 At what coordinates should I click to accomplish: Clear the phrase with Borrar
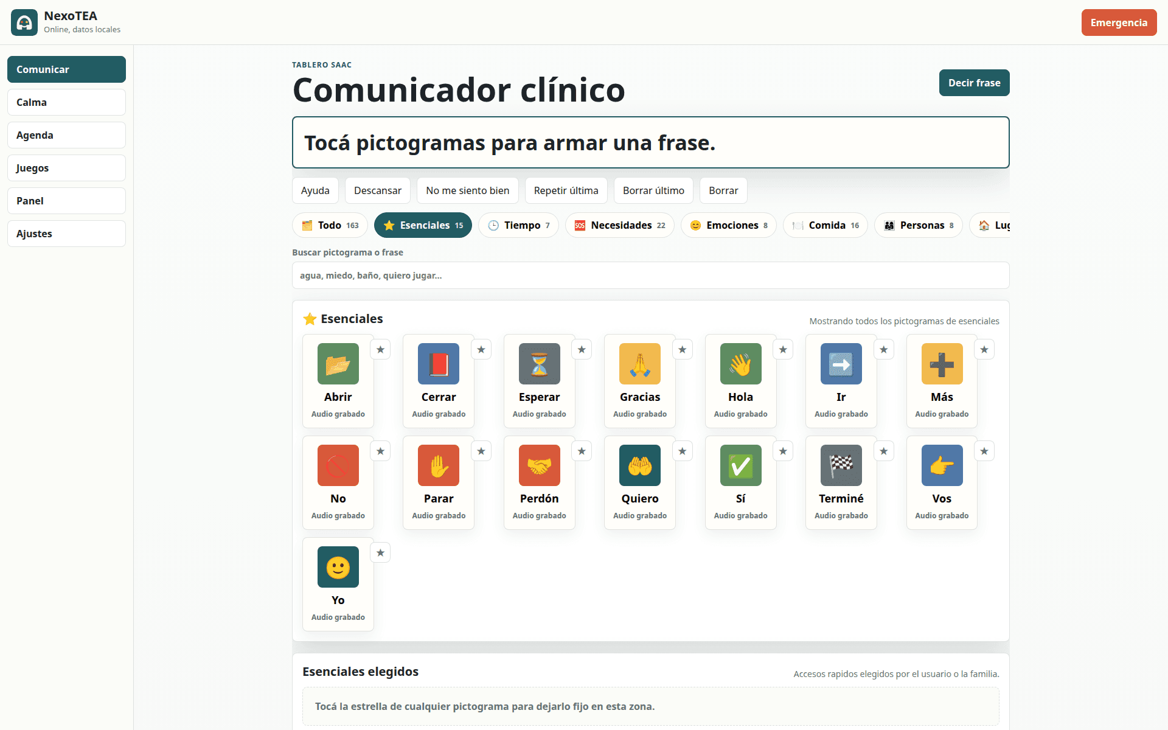[x=723, y=190]
